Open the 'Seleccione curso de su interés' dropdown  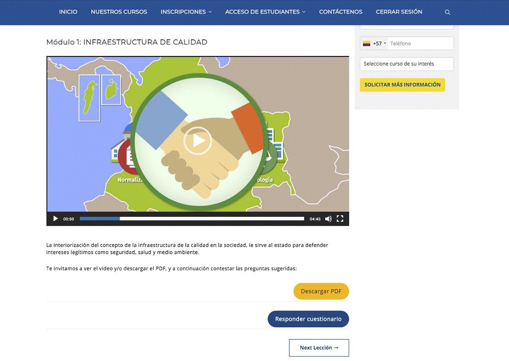(x=406, y=64)
